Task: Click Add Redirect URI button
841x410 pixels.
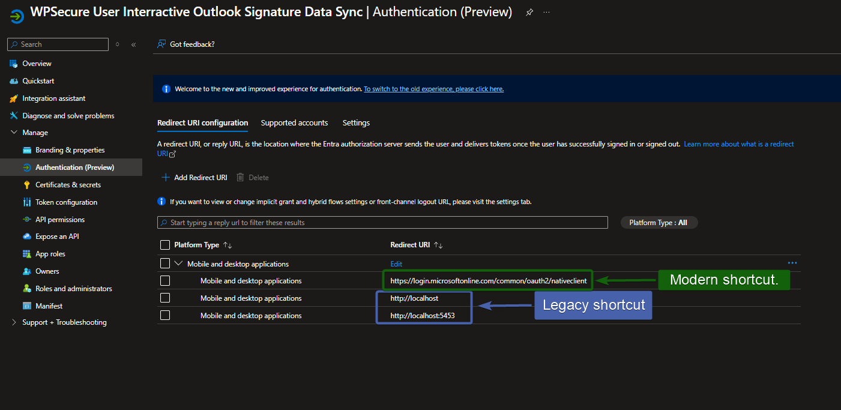Action: (x=194, y=178)
